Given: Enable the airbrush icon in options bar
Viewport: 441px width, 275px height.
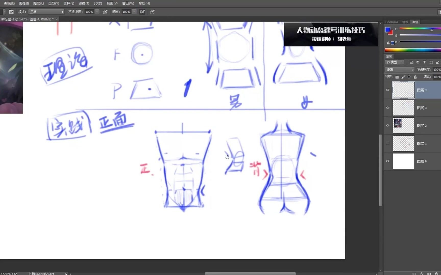Looking at the screenshot, I should point(142,12).
